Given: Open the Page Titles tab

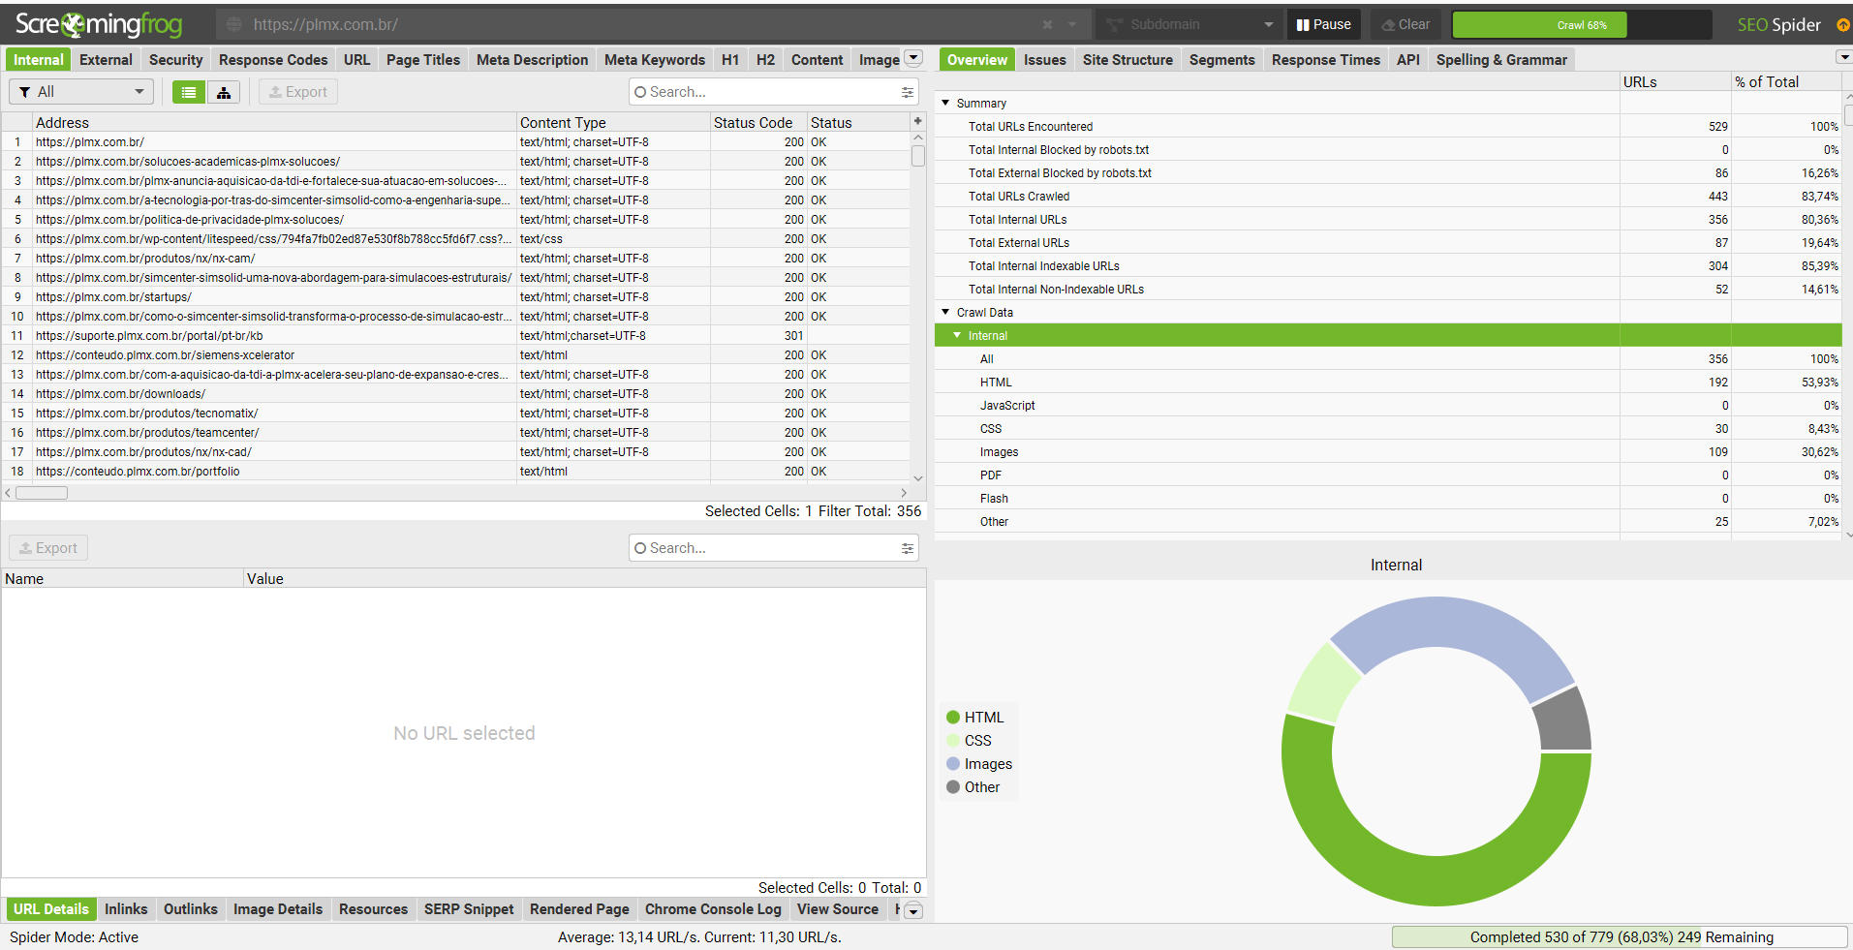Looking at the screenshot, I should pyautogui.click(x=423, y=60).
